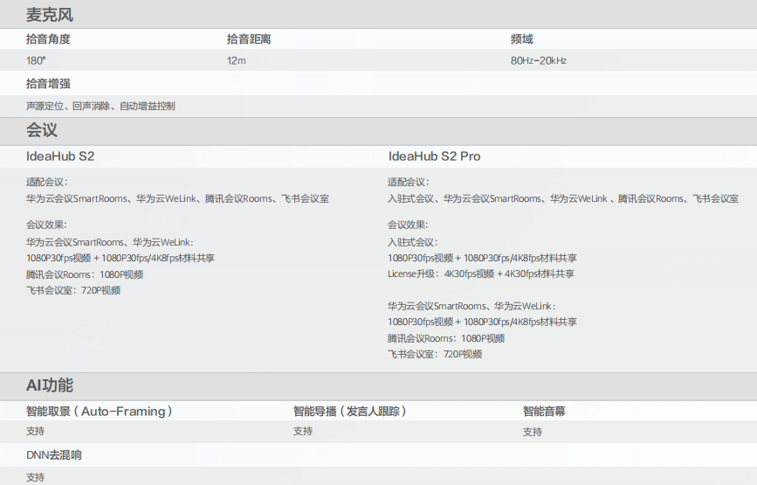Screen dimensions: 757x485
Task: Select the 拾音角度 label
Action: tap(48, 39)
